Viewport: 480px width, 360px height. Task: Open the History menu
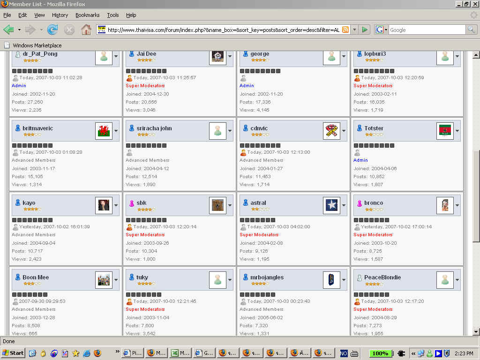tap(60, 15)
